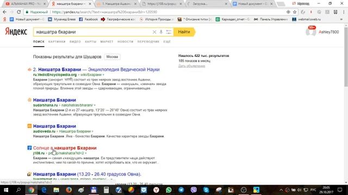Open Солнце в накшатре Бхарани result

pyautogui.click(x=65, y=148)
